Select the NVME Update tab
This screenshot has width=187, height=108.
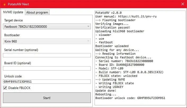click(13, 12)
